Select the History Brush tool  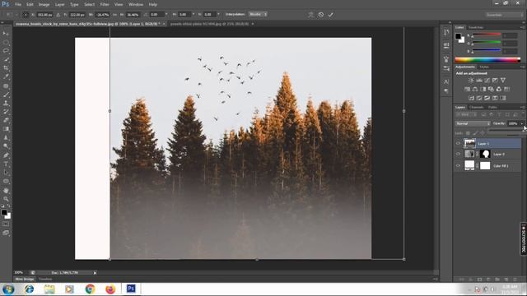(x=6, y=112)
